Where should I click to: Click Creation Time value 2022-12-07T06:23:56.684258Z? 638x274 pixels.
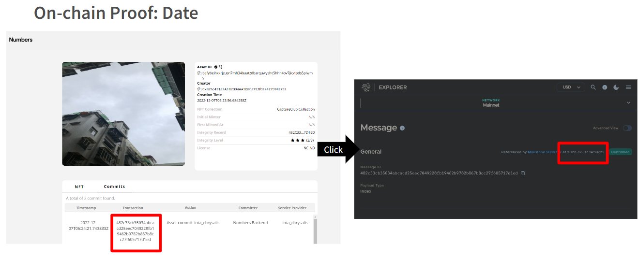(222, 101)
